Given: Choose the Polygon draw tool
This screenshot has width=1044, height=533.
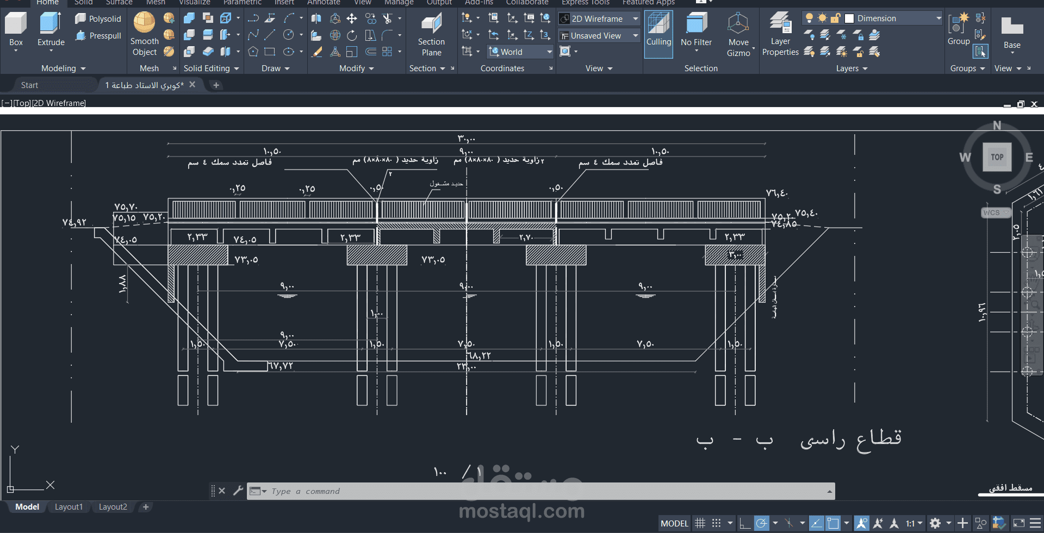Looking at the screenshot, I should (x=253, y=52).
